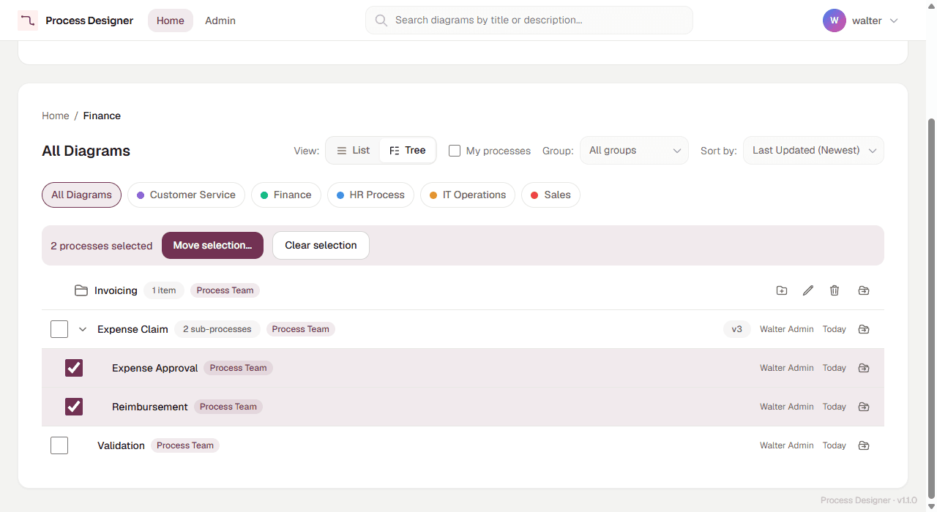Check the Expense Claim checkbox
This screenshot has width=937, height=512.
pos(59,329)
